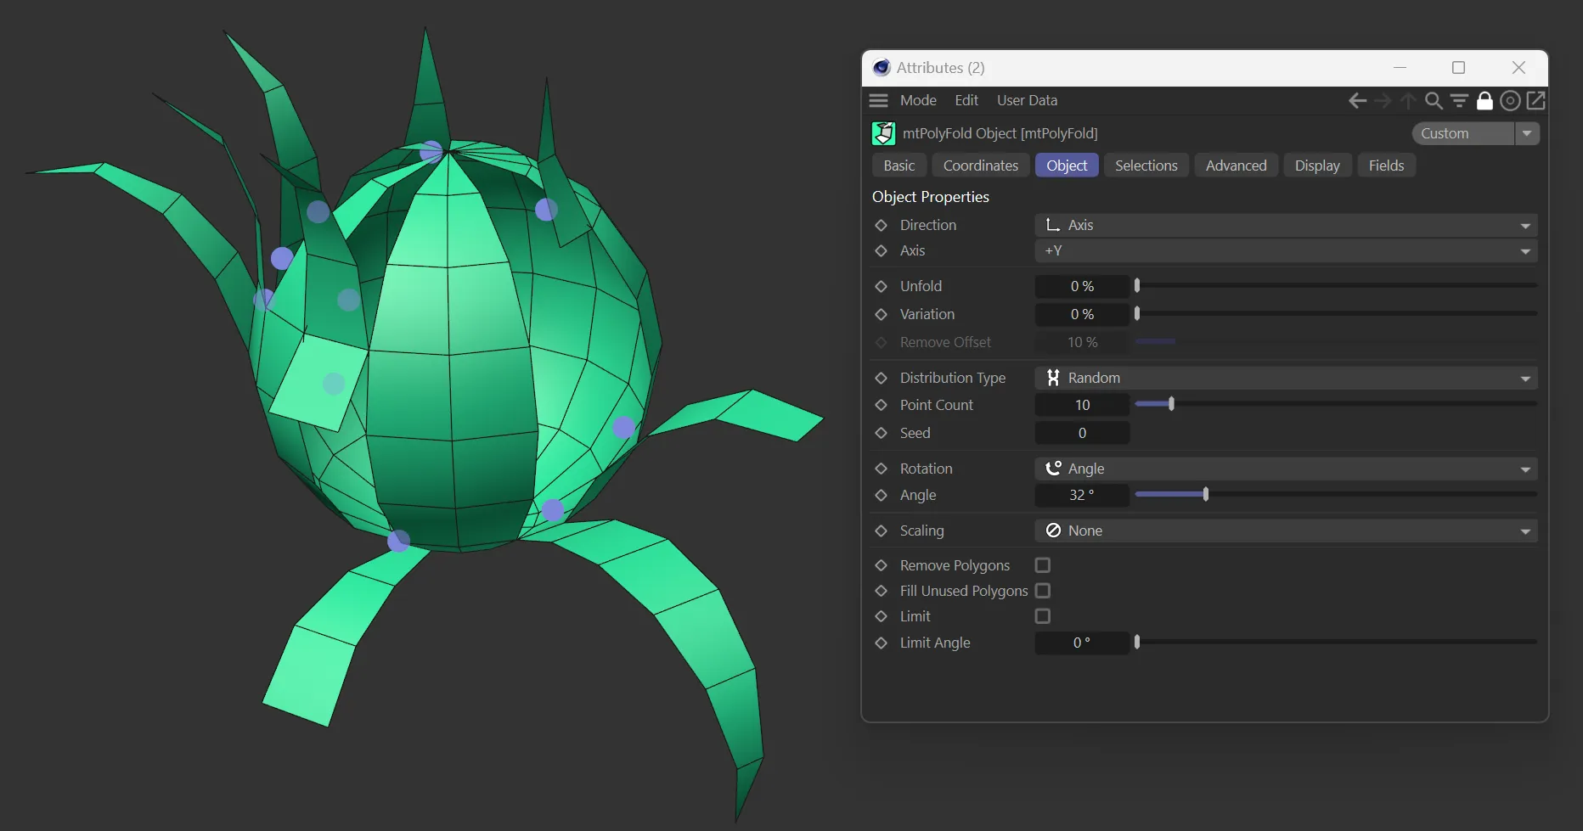Click the search magnifier icon
Viewport: 1583px width, 831px height.
pos(1434,101)
